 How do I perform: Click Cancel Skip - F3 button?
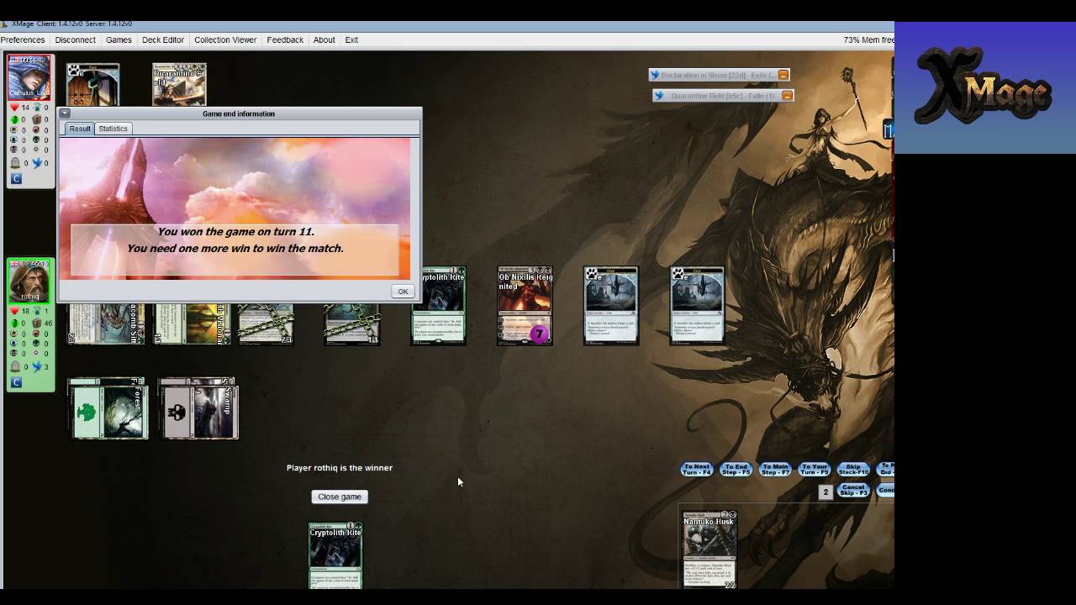tap(853, 490)
